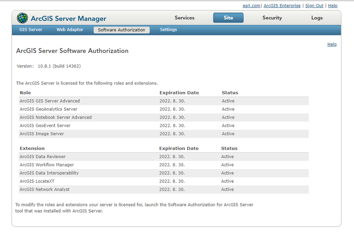
Task: Follow the esri.com link
Action: tap(251, 6)
